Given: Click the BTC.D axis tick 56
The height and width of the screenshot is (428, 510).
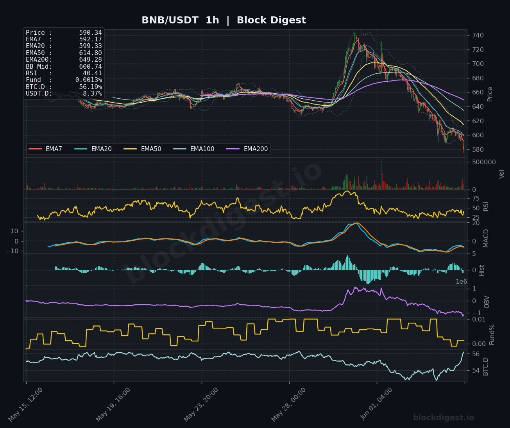Looking at the screenshot, I should pyautogui.click(x=476, y=354).
